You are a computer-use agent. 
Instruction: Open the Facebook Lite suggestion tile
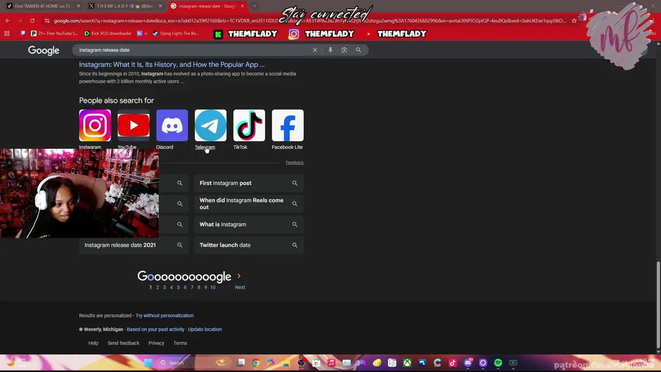288,129
